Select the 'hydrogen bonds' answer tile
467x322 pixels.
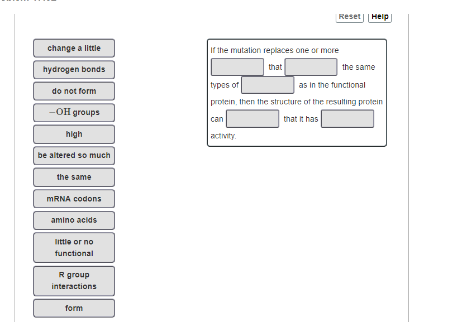tap(74, 70)
